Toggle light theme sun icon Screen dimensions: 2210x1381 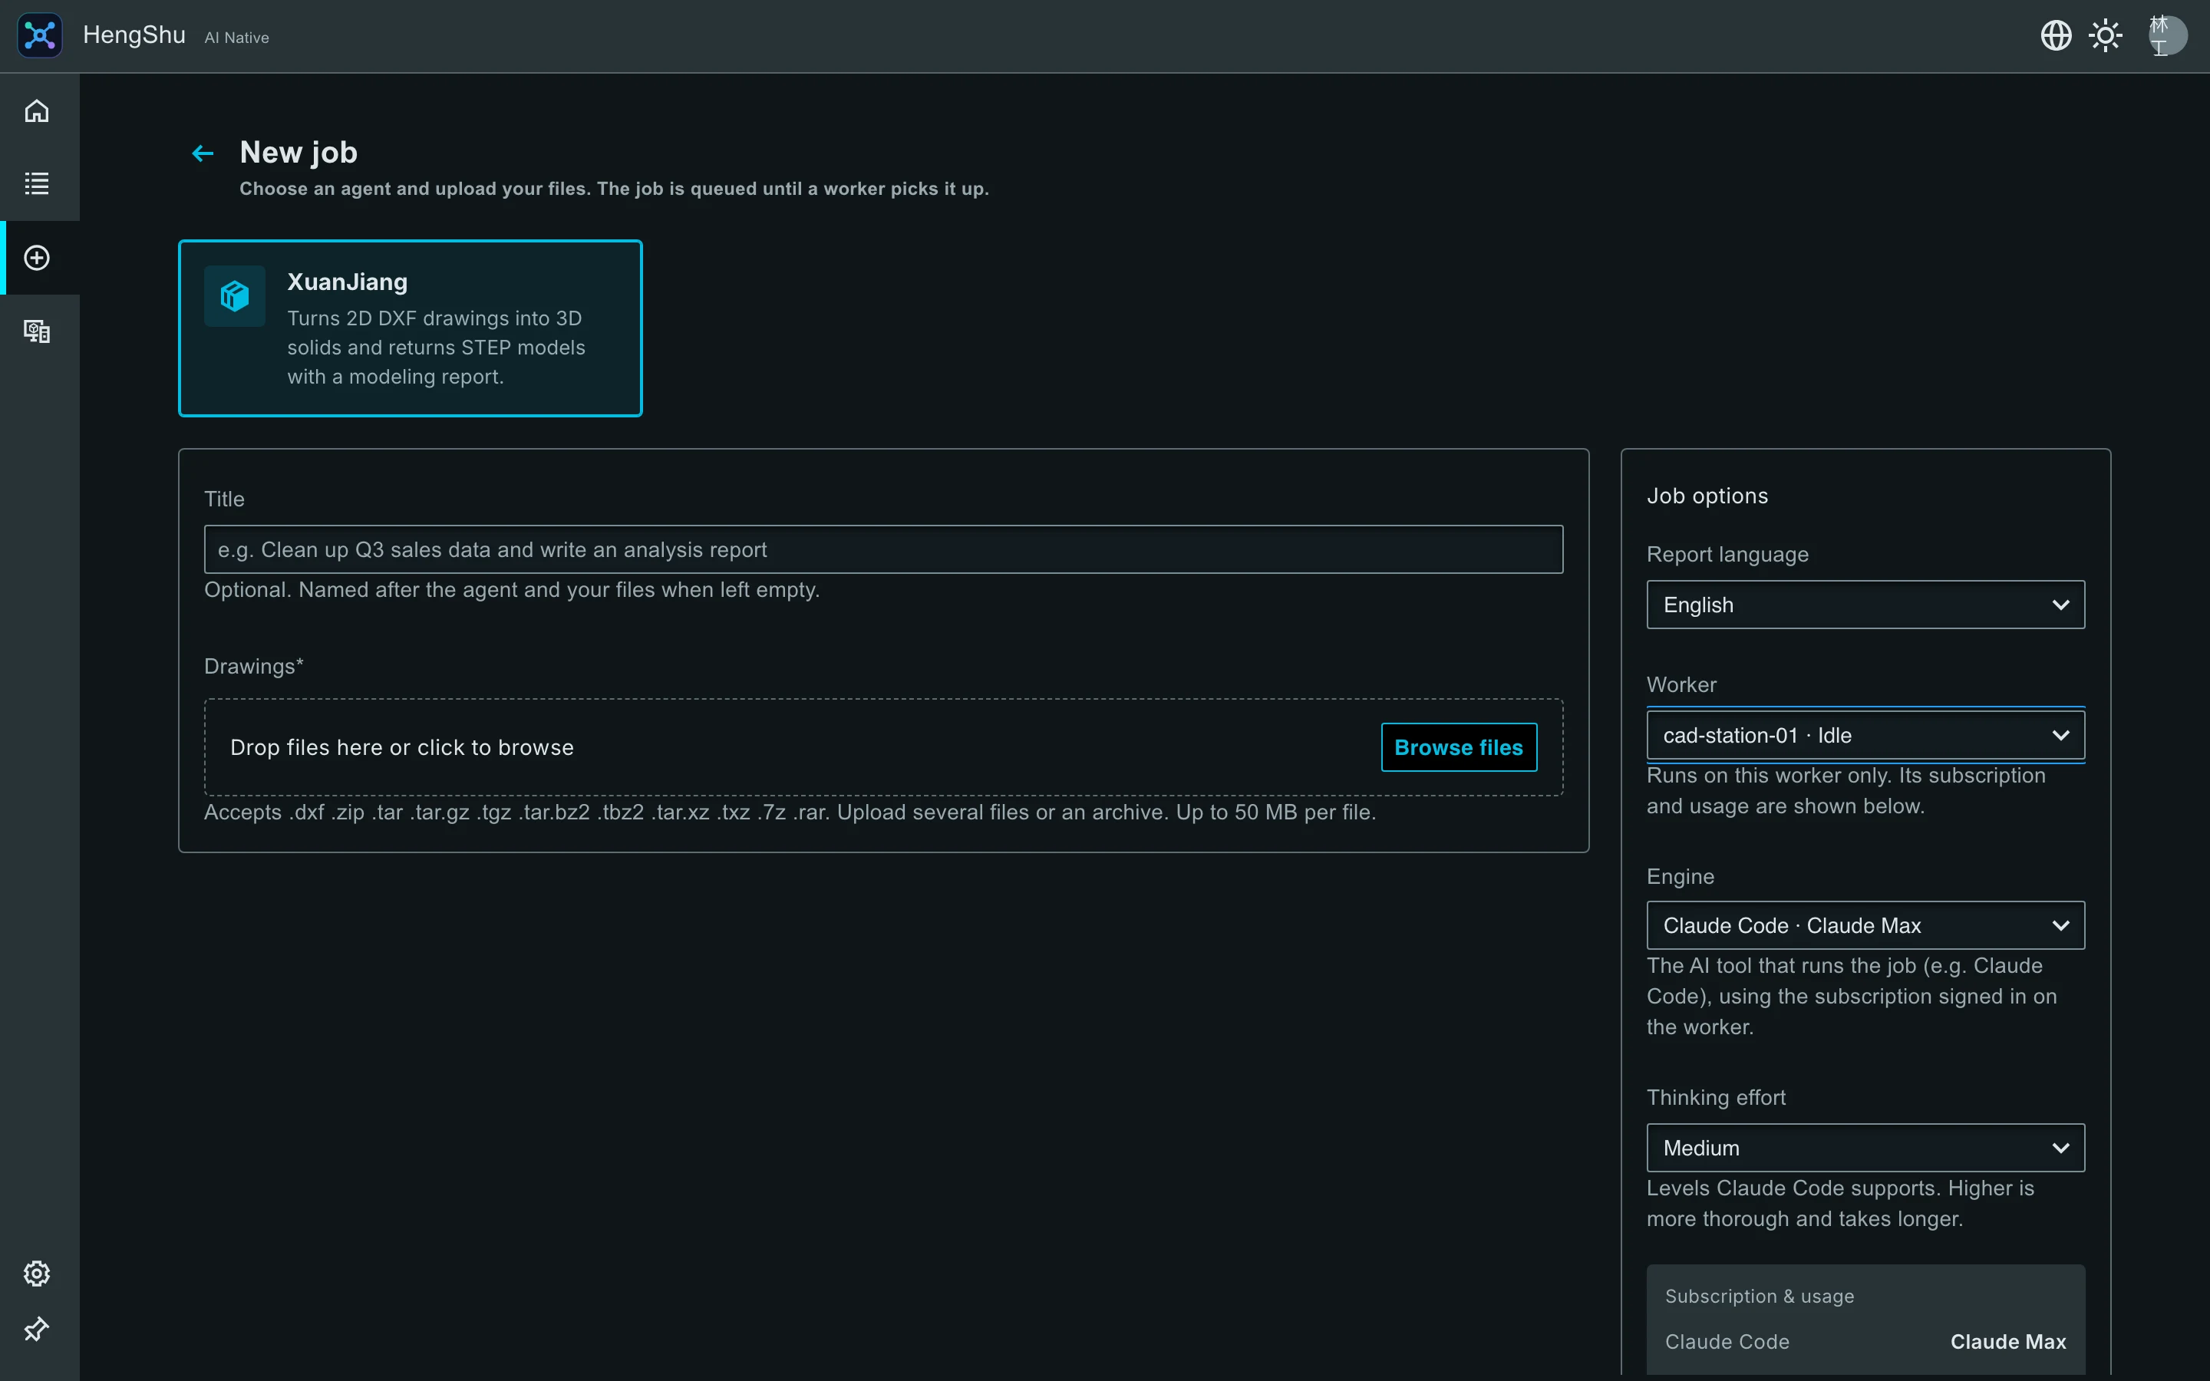(x=2106, y=35)
